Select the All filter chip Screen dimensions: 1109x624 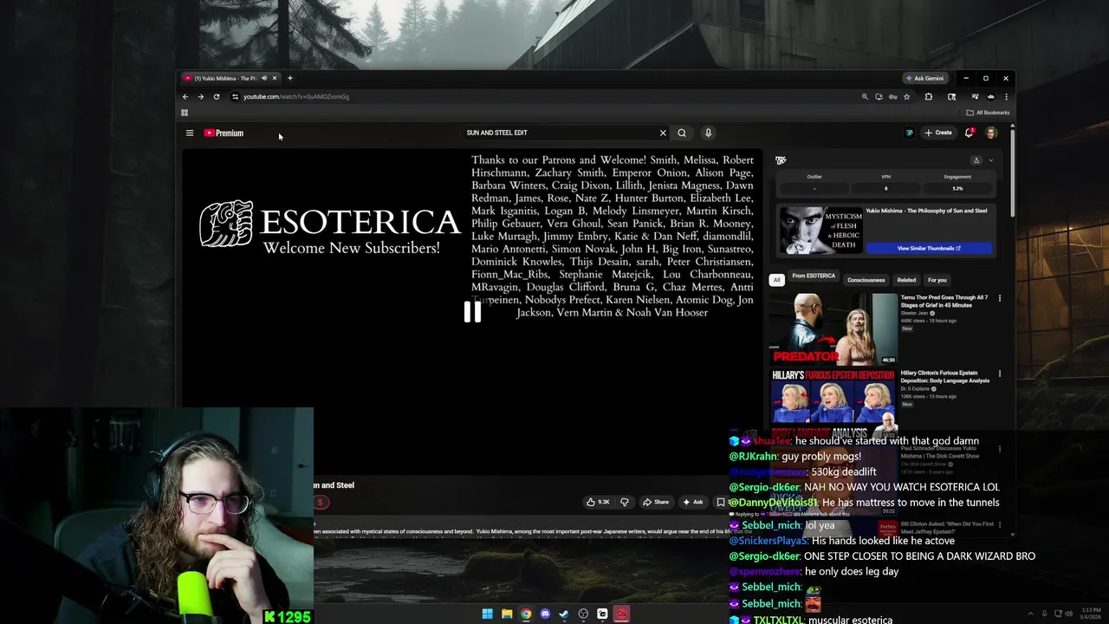(x=777, y=280)
